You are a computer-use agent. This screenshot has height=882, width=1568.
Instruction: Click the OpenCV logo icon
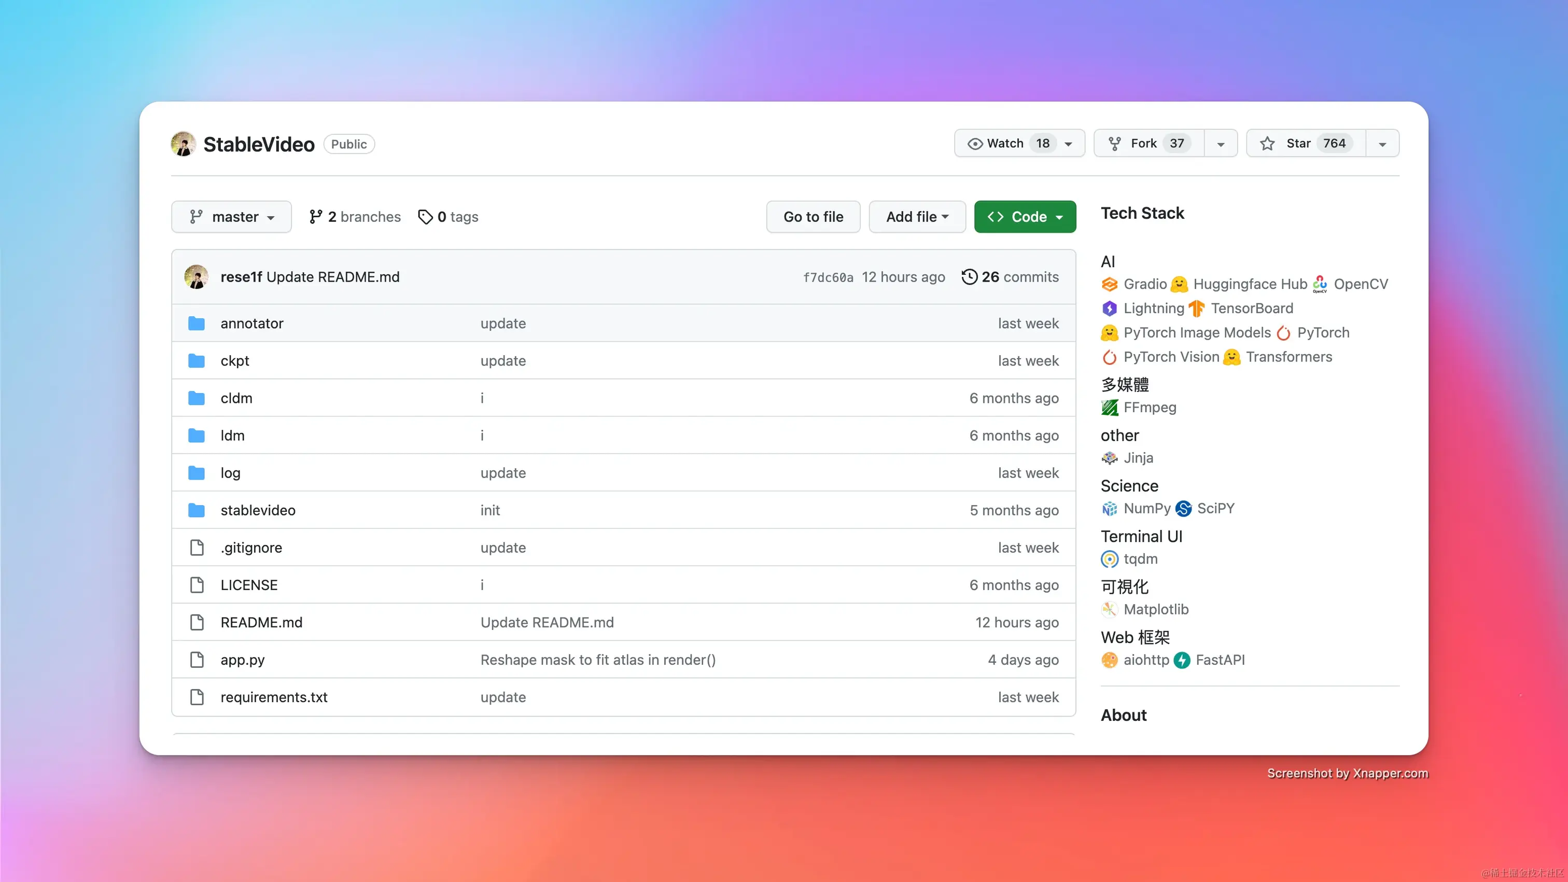pos(1319,284)
